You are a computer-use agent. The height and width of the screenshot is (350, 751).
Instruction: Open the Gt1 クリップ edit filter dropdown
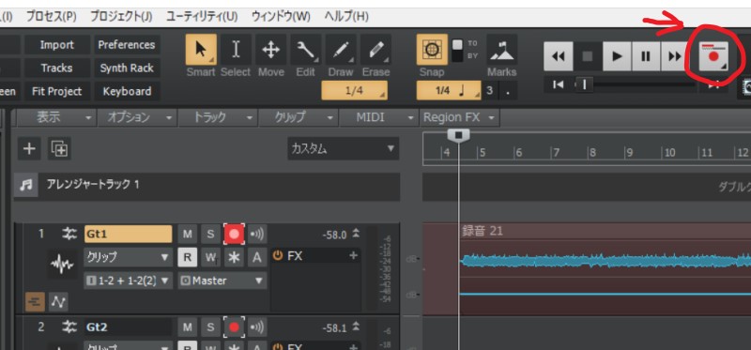coord(128,257)
